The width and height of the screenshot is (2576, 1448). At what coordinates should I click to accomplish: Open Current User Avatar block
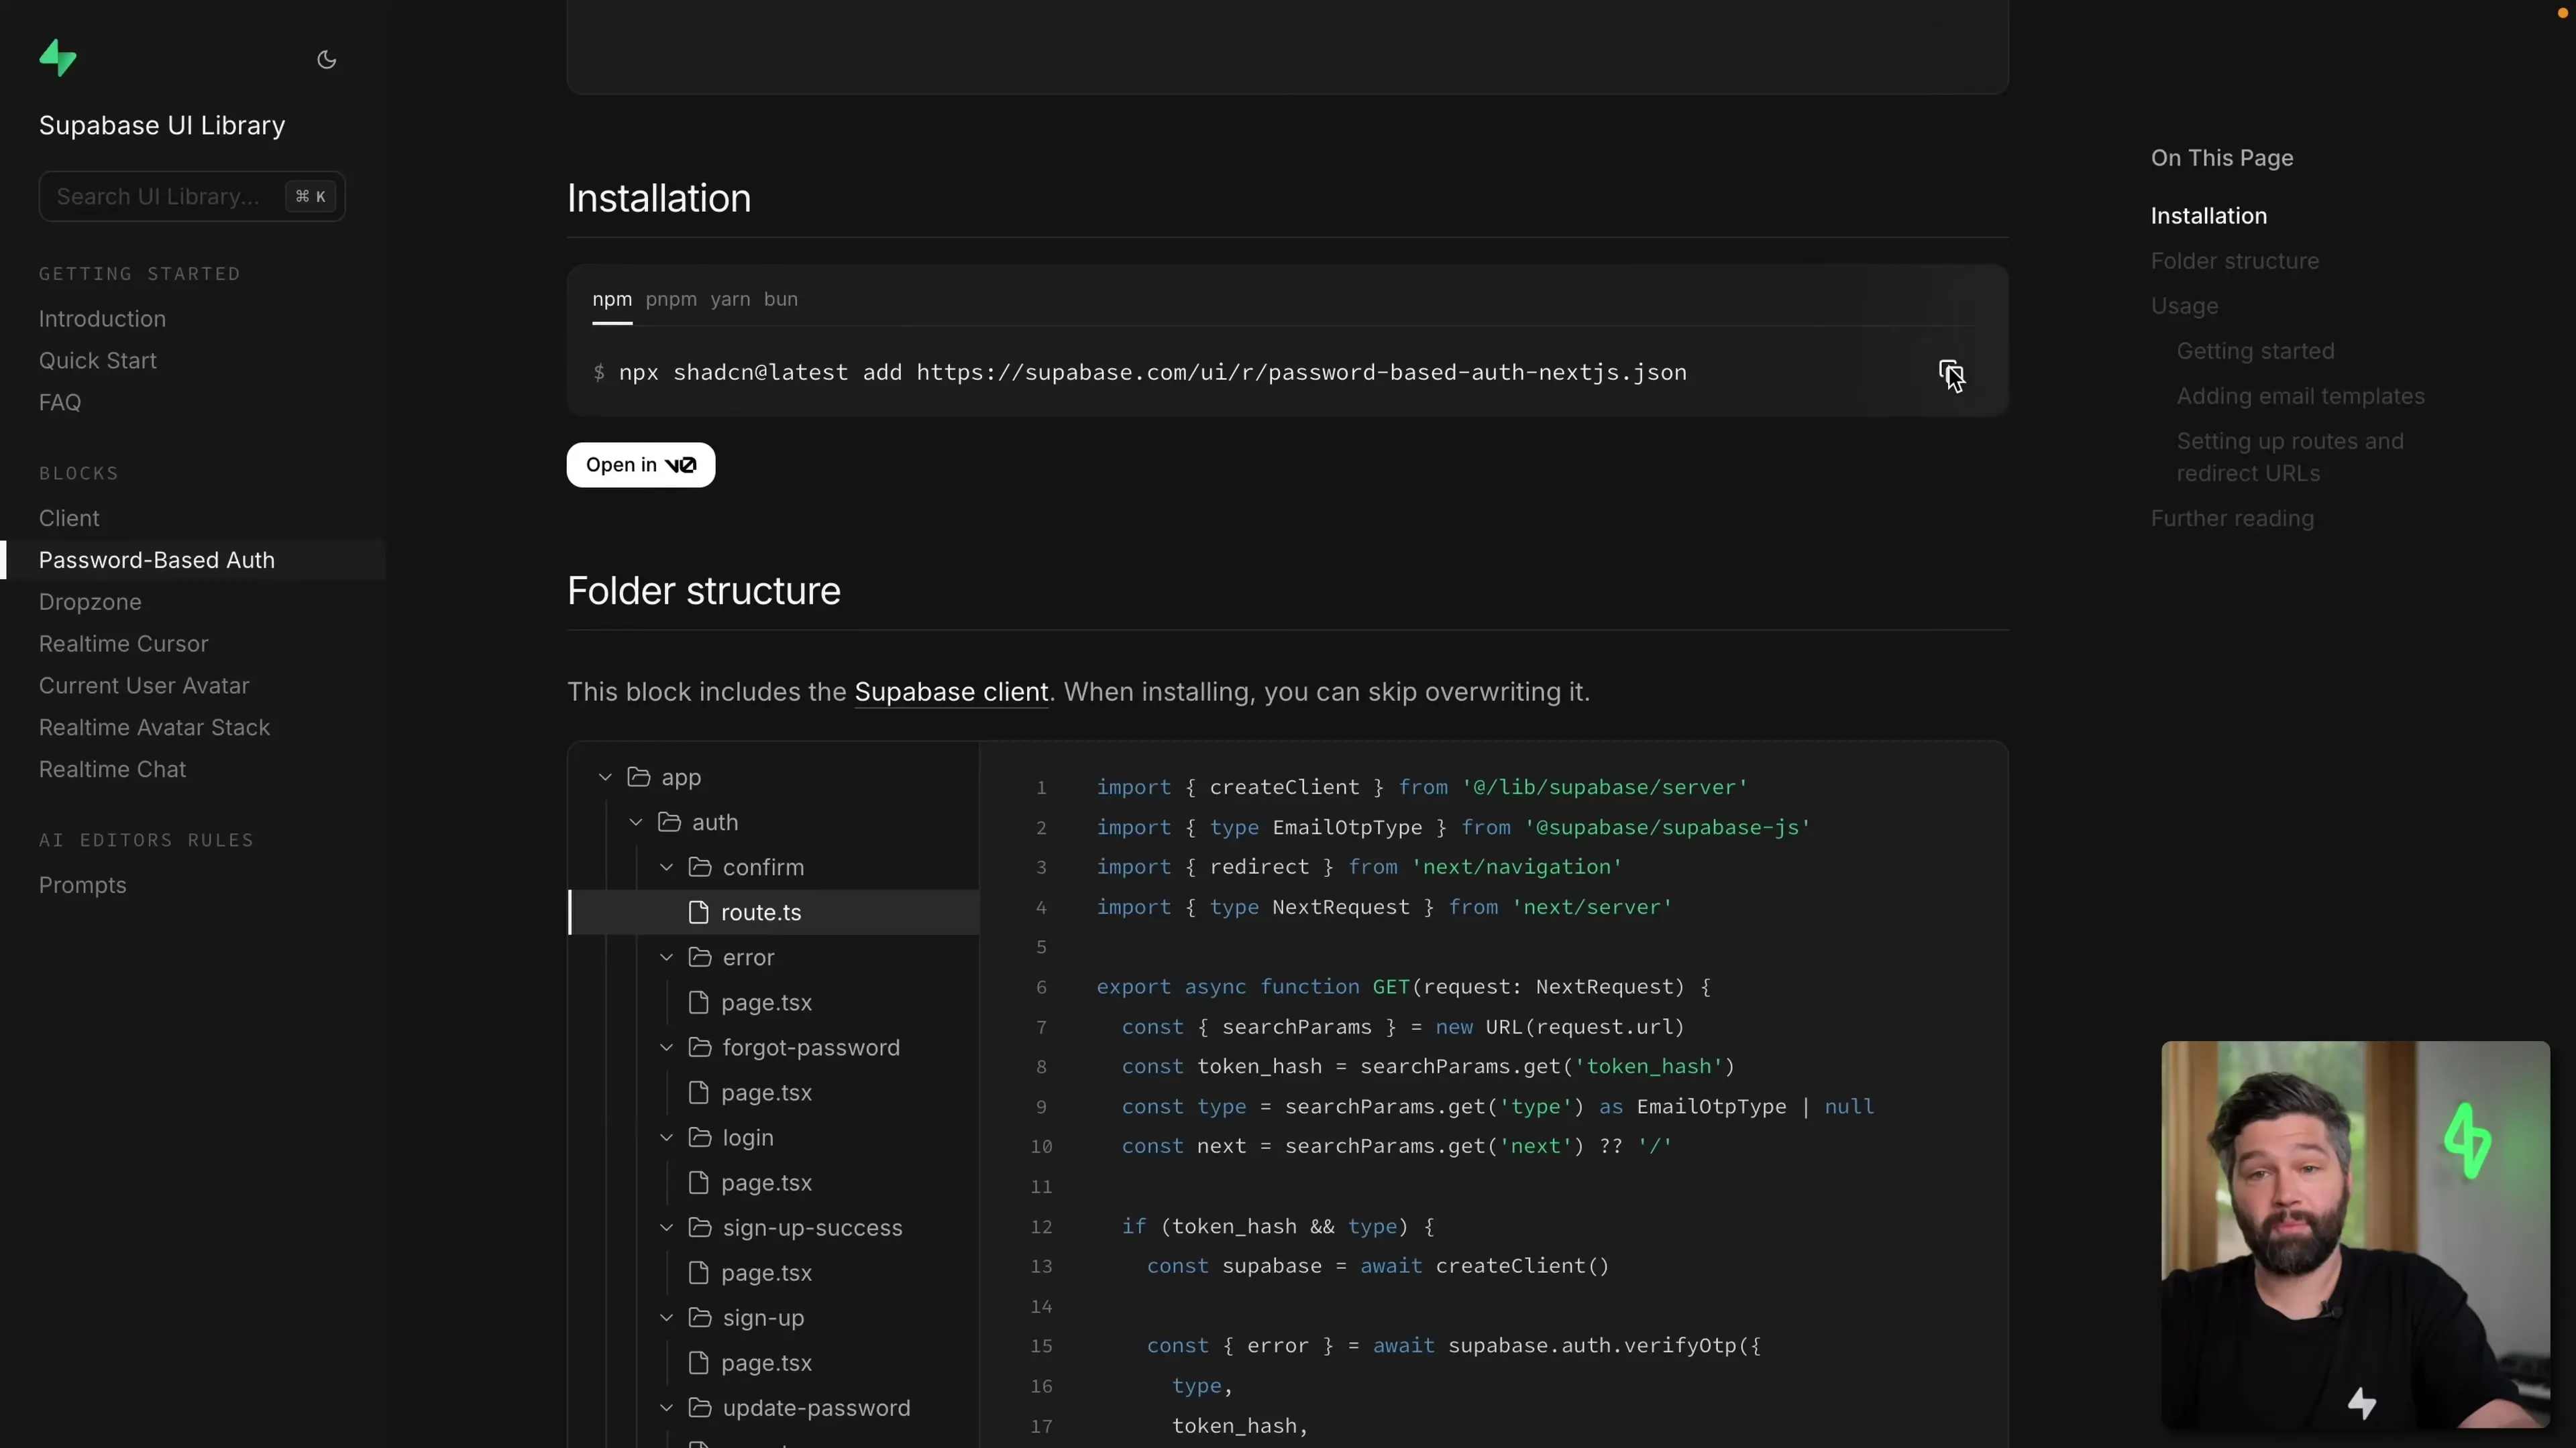(x=144, y=686)
